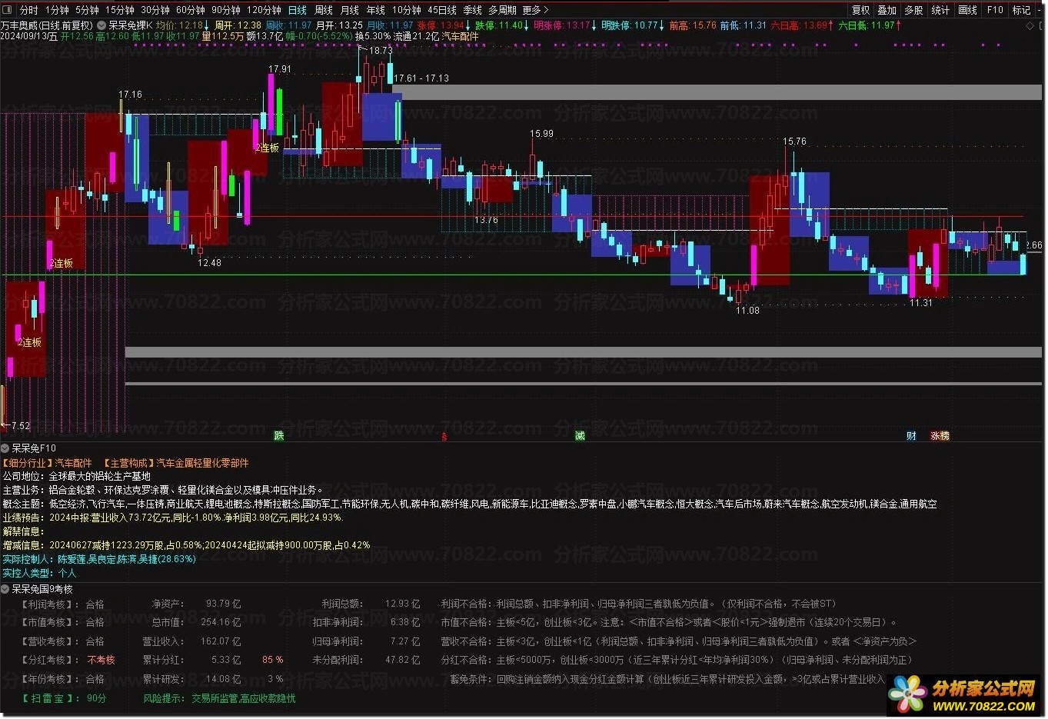Open dropdown before 呆呆兔裸K indicator name

click(101, 25)
